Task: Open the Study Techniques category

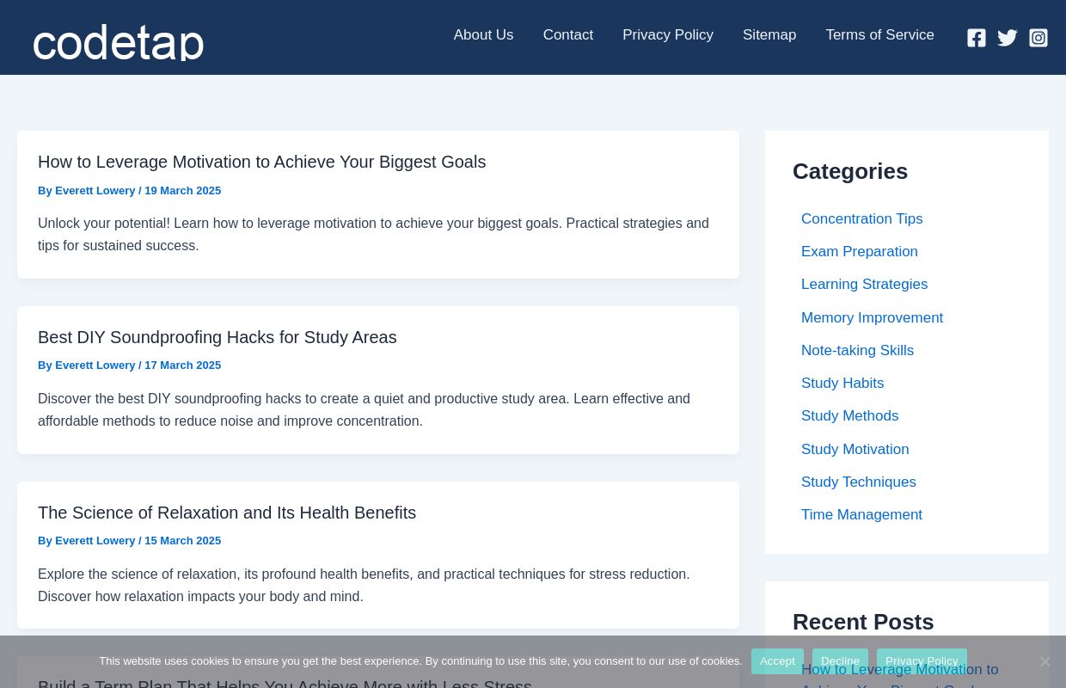Action: coord(859,482)
